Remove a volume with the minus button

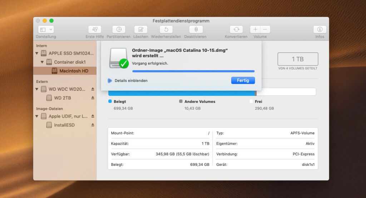[265, 30]
